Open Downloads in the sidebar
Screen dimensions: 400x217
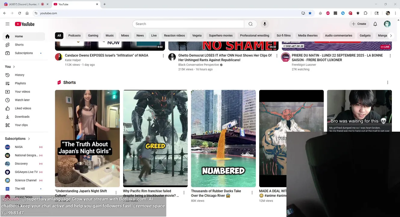24,117
